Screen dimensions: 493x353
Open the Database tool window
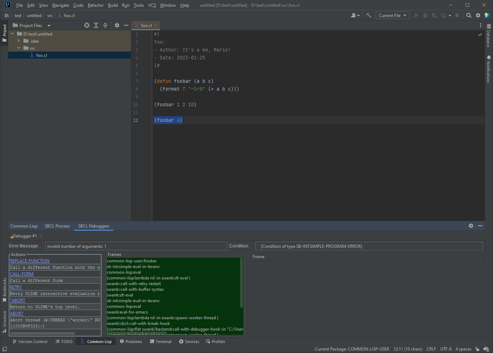coord(489,36)
